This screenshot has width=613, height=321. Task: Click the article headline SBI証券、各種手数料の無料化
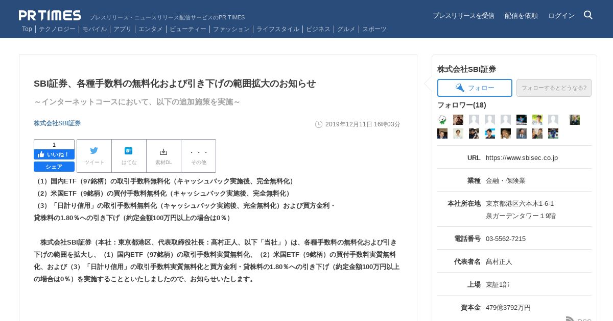(x=175, y=83)
